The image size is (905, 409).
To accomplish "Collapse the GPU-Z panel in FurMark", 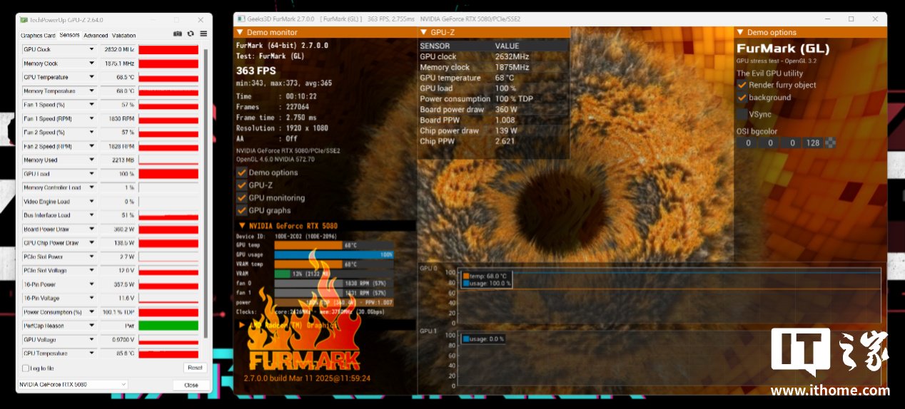I will tap(424, 33).
